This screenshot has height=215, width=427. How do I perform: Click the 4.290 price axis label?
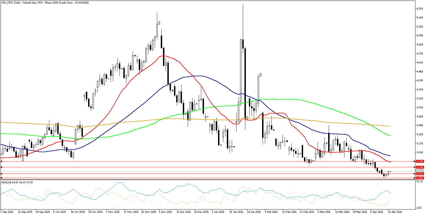point(420,80)
